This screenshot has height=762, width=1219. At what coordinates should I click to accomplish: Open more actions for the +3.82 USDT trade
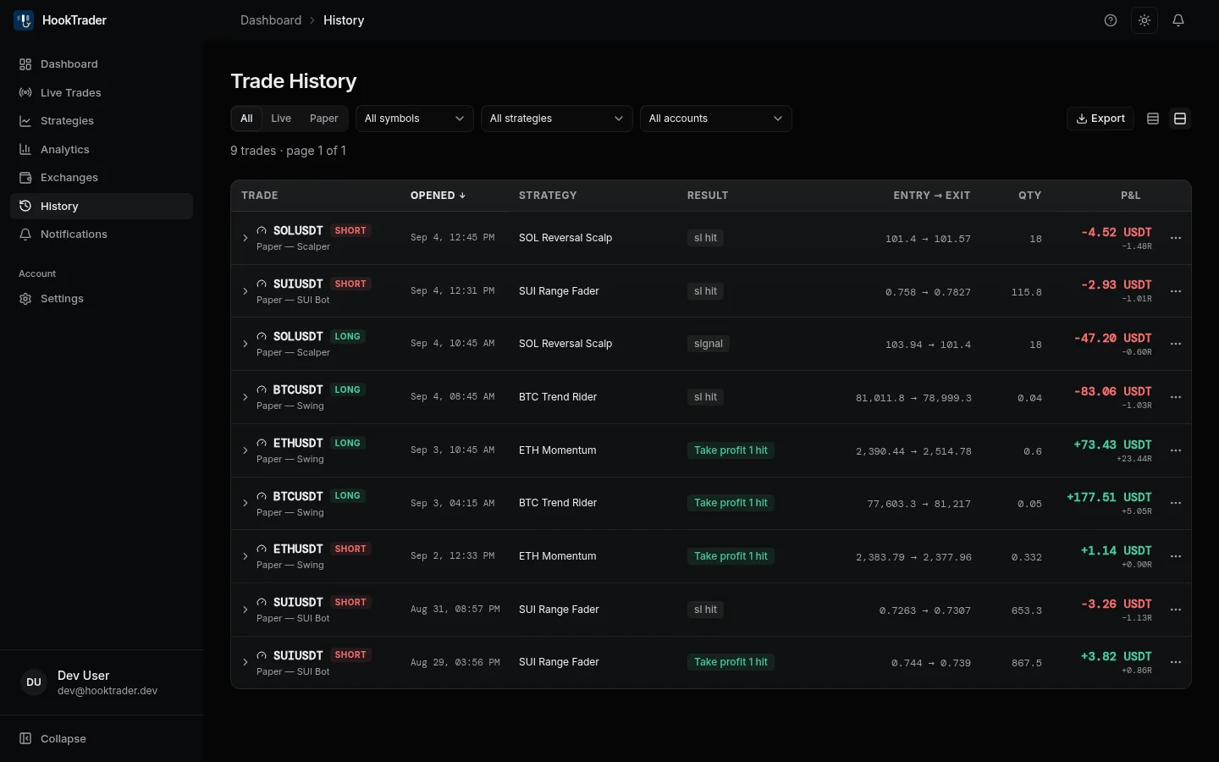click(x=1176, y=662)
